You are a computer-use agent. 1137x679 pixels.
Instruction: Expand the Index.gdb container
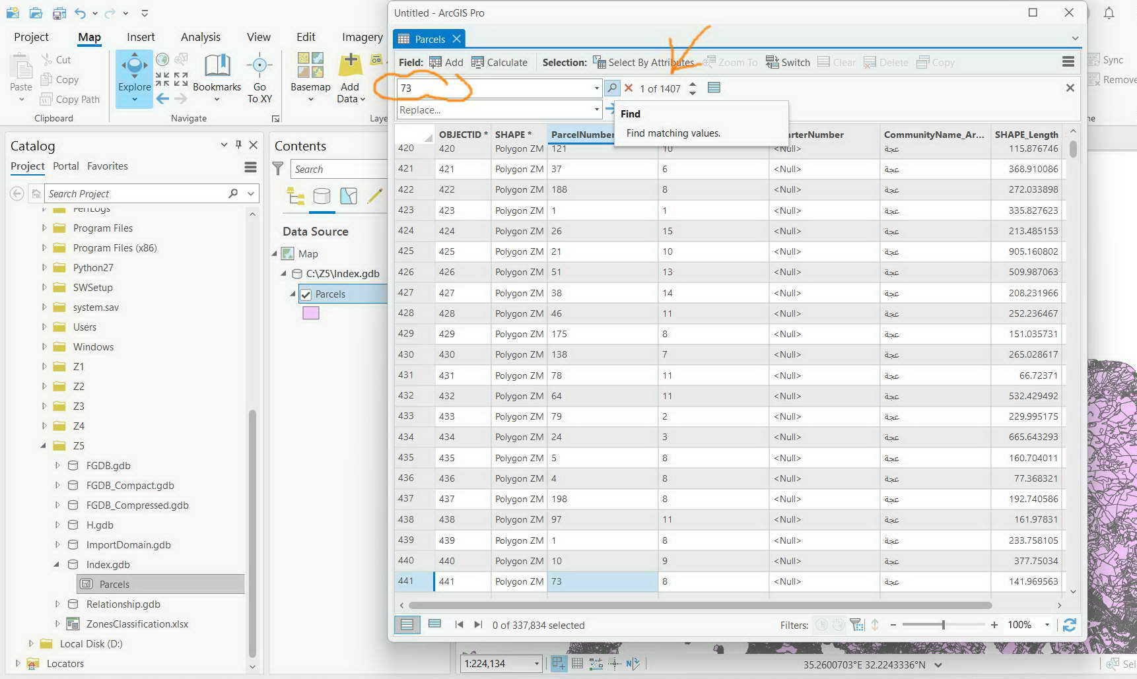pyautogui.click(x=56, y=564)
